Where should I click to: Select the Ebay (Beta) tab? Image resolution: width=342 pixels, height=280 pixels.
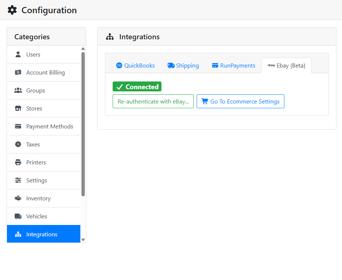click(x=286, y=65)
